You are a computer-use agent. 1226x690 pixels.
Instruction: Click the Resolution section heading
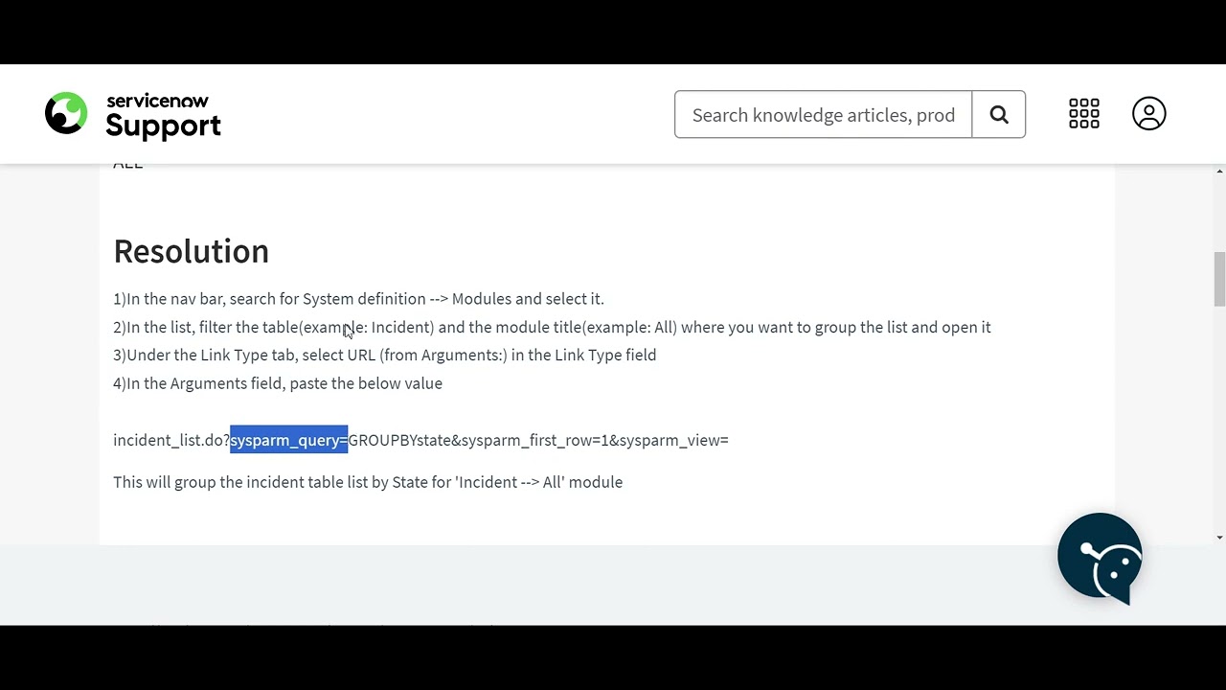(x=191, y=251)
